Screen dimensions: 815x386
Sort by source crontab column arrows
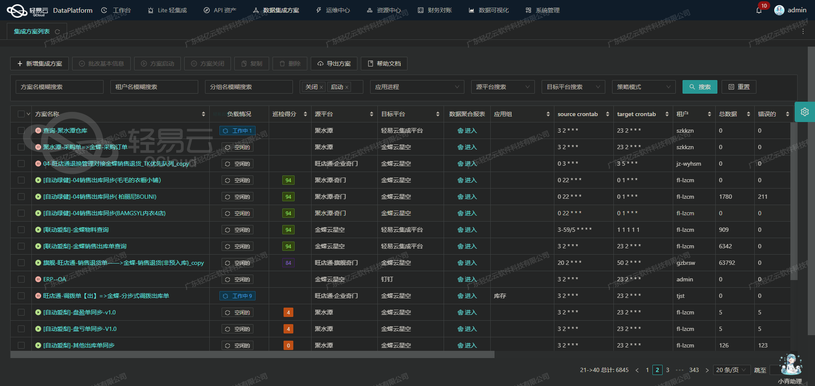(607, 114)
